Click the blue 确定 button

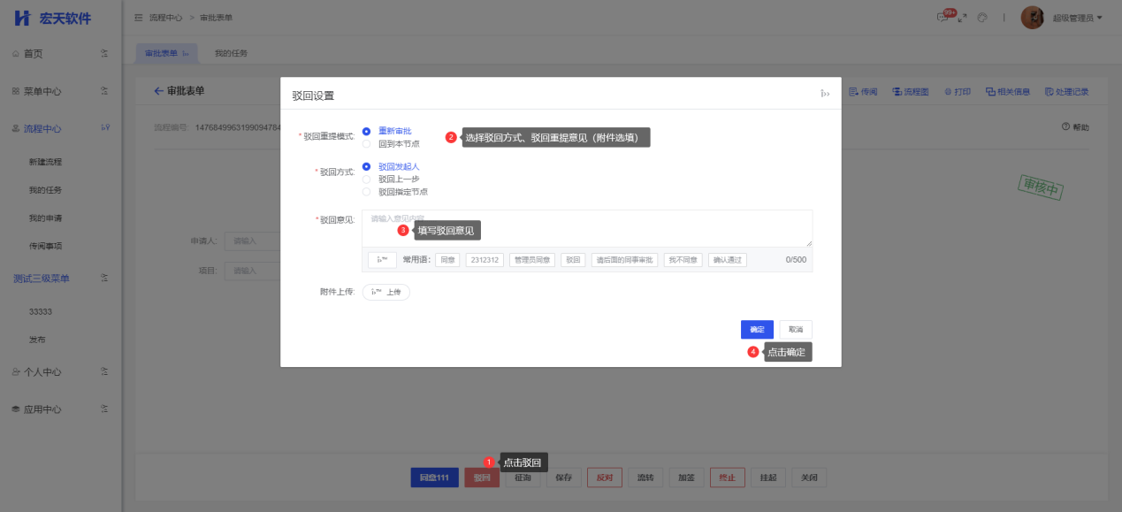click(x=757, y=329)
